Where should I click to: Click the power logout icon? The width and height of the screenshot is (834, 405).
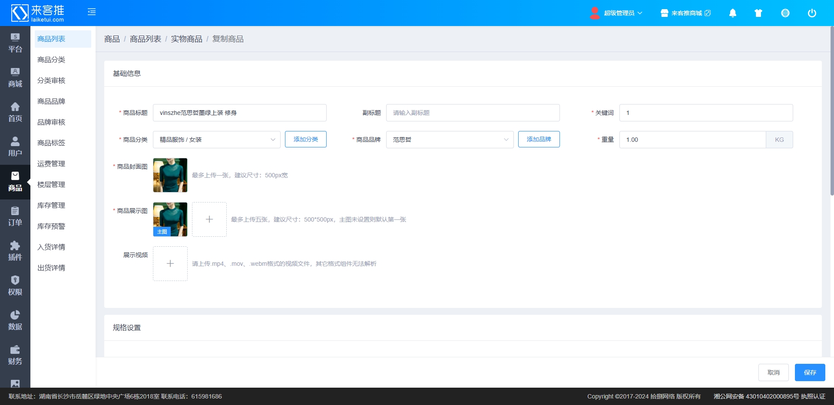[811, 13]
